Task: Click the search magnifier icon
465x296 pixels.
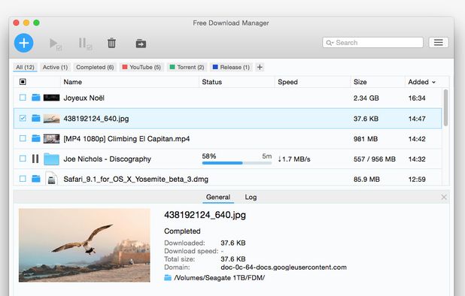Action: click(x=328, y=43)
